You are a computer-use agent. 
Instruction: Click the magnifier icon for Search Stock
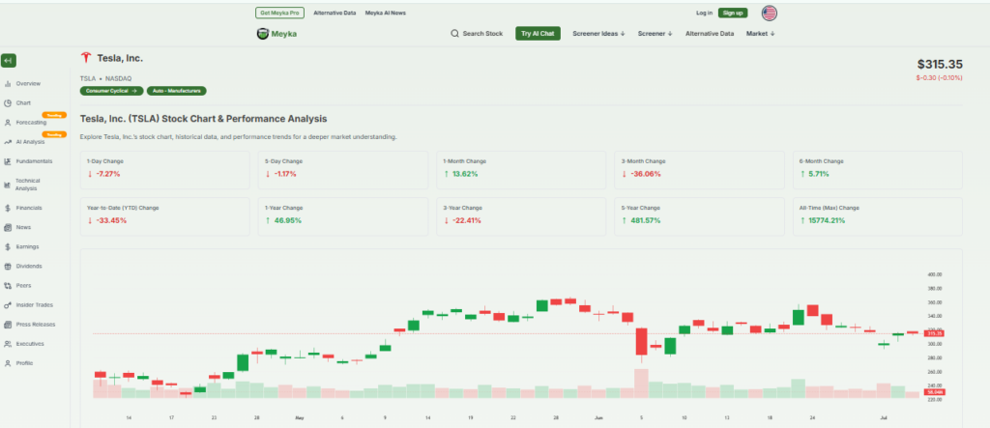[x=454, y=34]
